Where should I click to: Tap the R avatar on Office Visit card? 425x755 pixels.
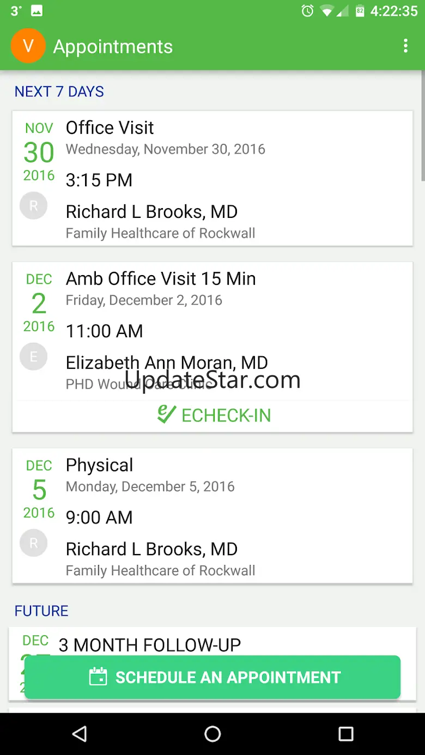33,206
